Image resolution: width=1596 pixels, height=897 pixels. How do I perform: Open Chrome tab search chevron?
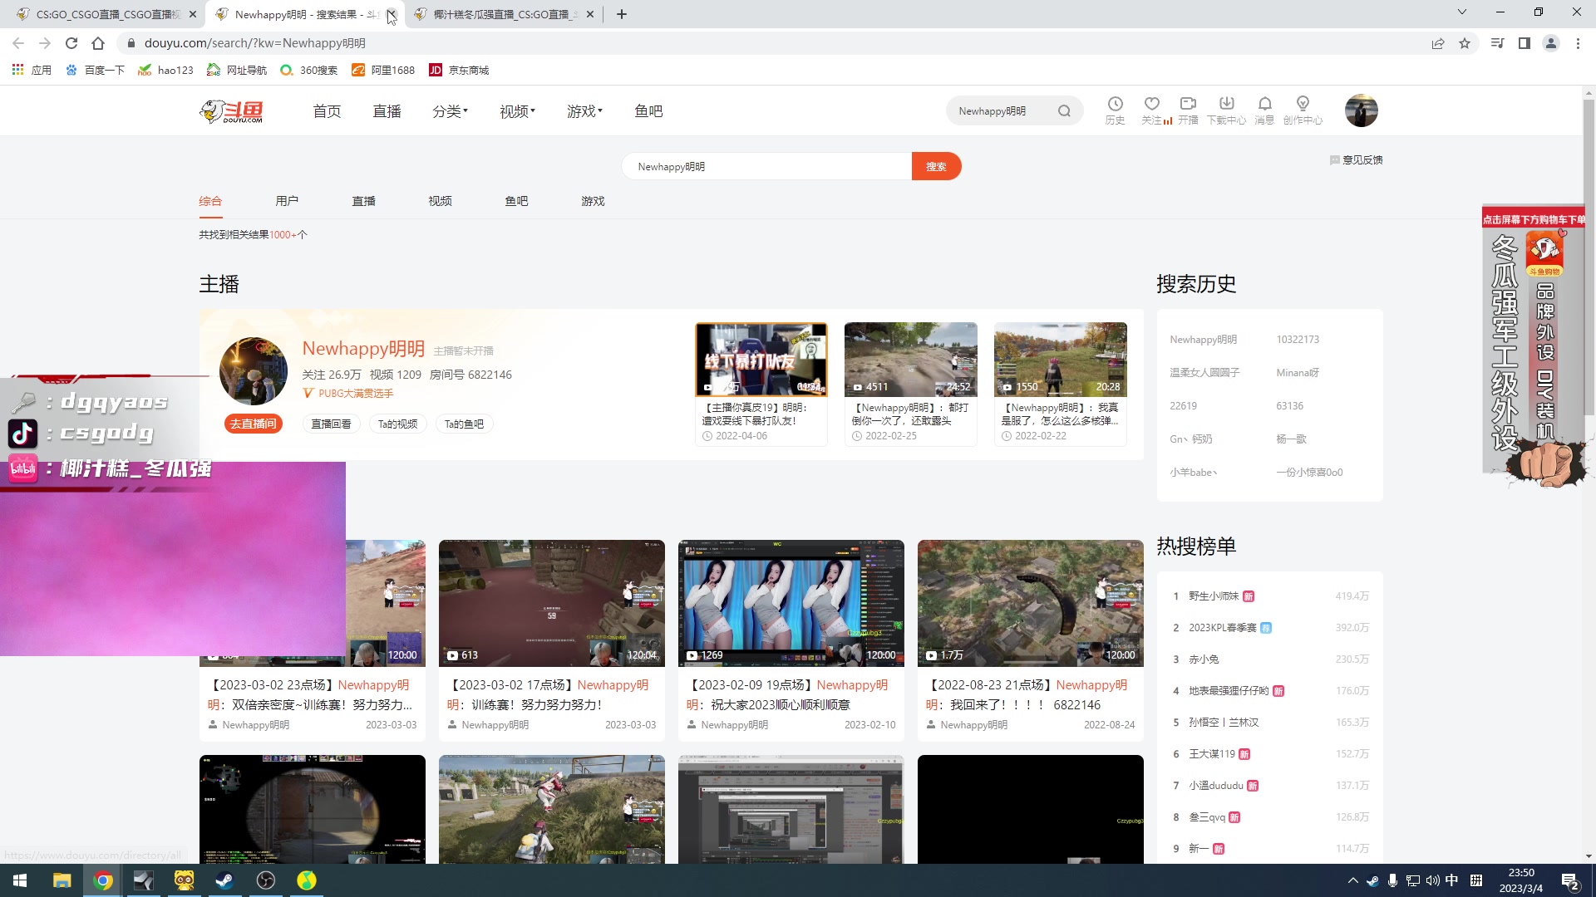click(1462, 12)
